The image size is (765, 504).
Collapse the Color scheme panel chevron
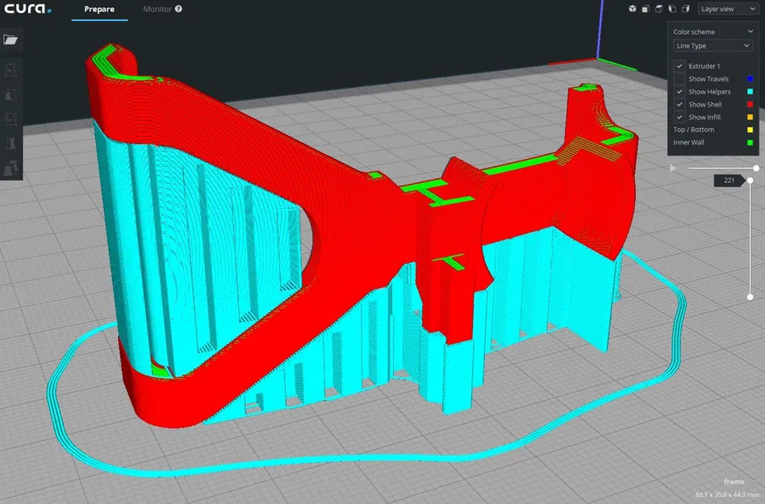tap(750, 31)
